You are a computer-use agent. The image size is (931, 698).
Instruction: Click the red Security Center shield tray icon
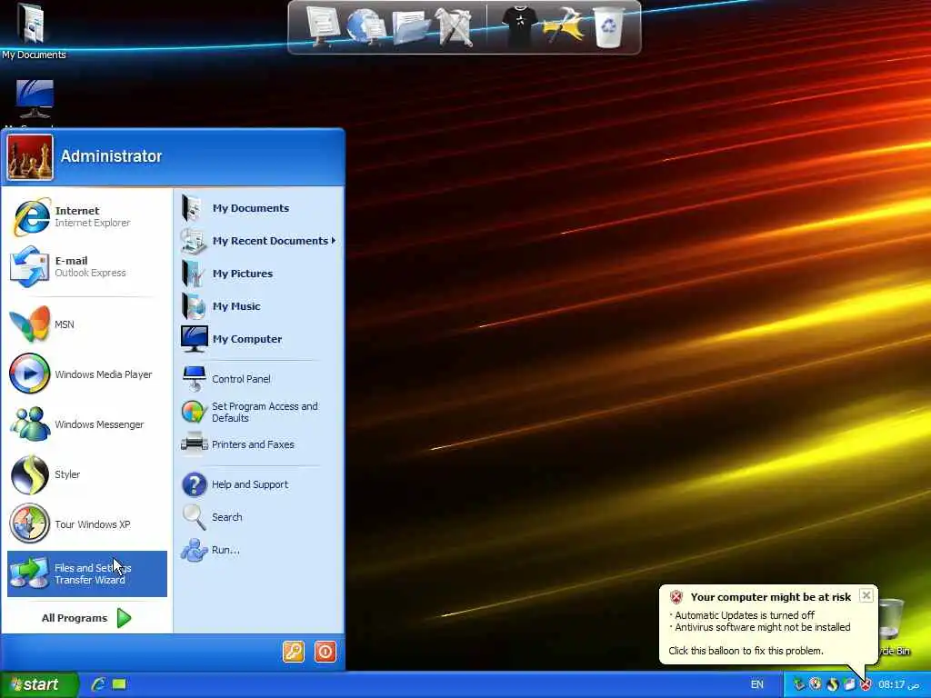point(866,684)
